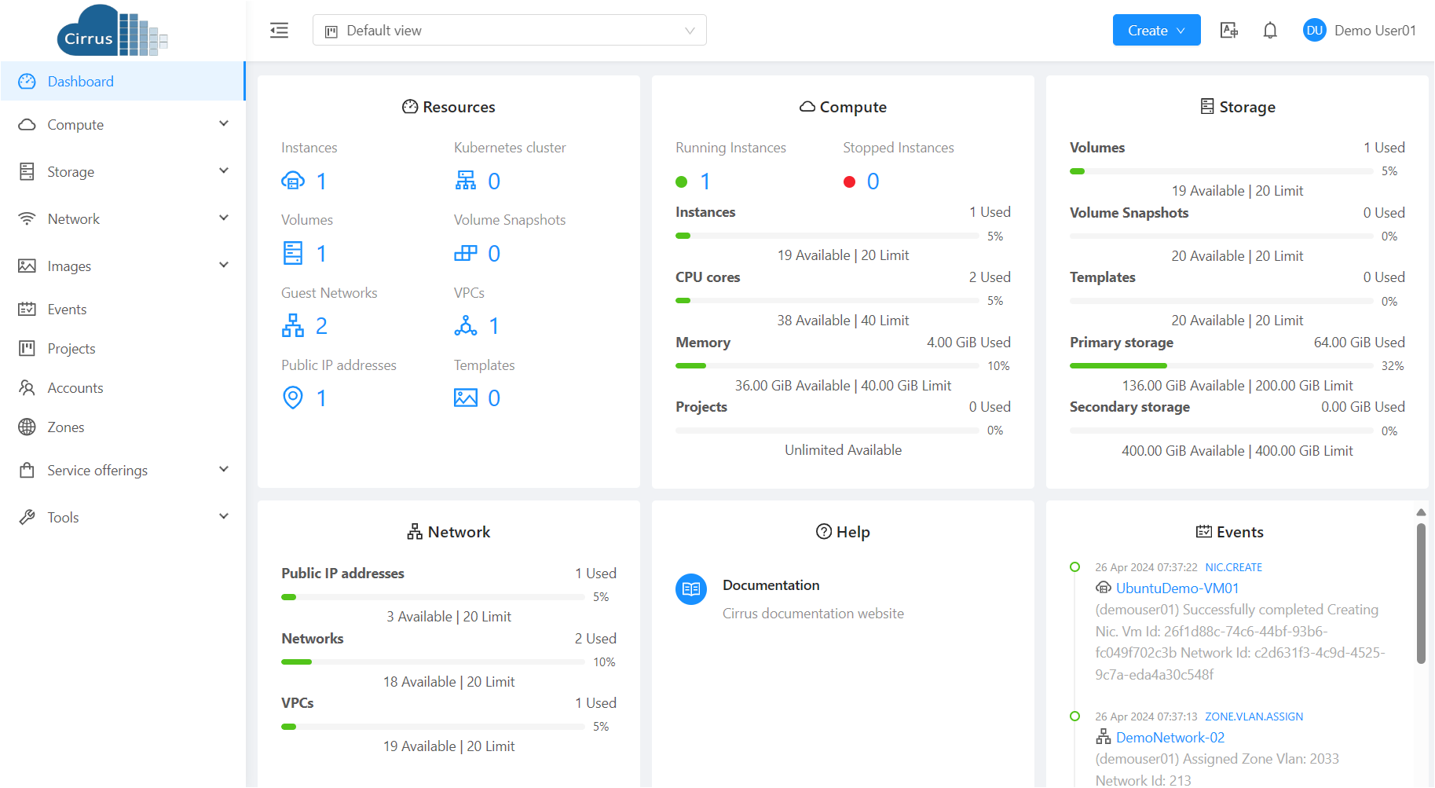This screenshot has width=1435, height=788.
Task: Go to Events in the sidebar
Action: [67, 310]
